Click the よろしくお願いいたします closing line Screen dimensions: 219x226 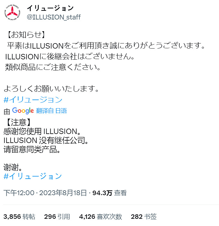pyautogui.click(x=51, y=89)
